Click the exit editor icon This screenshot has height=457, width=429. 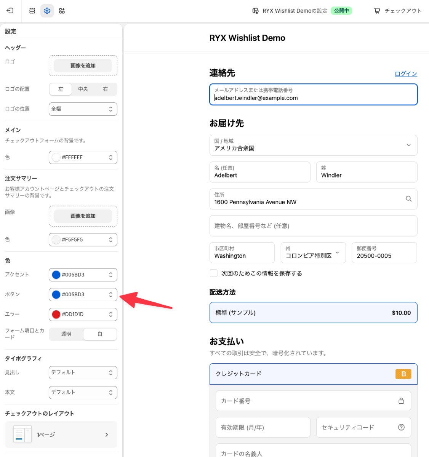coord(10,11)
